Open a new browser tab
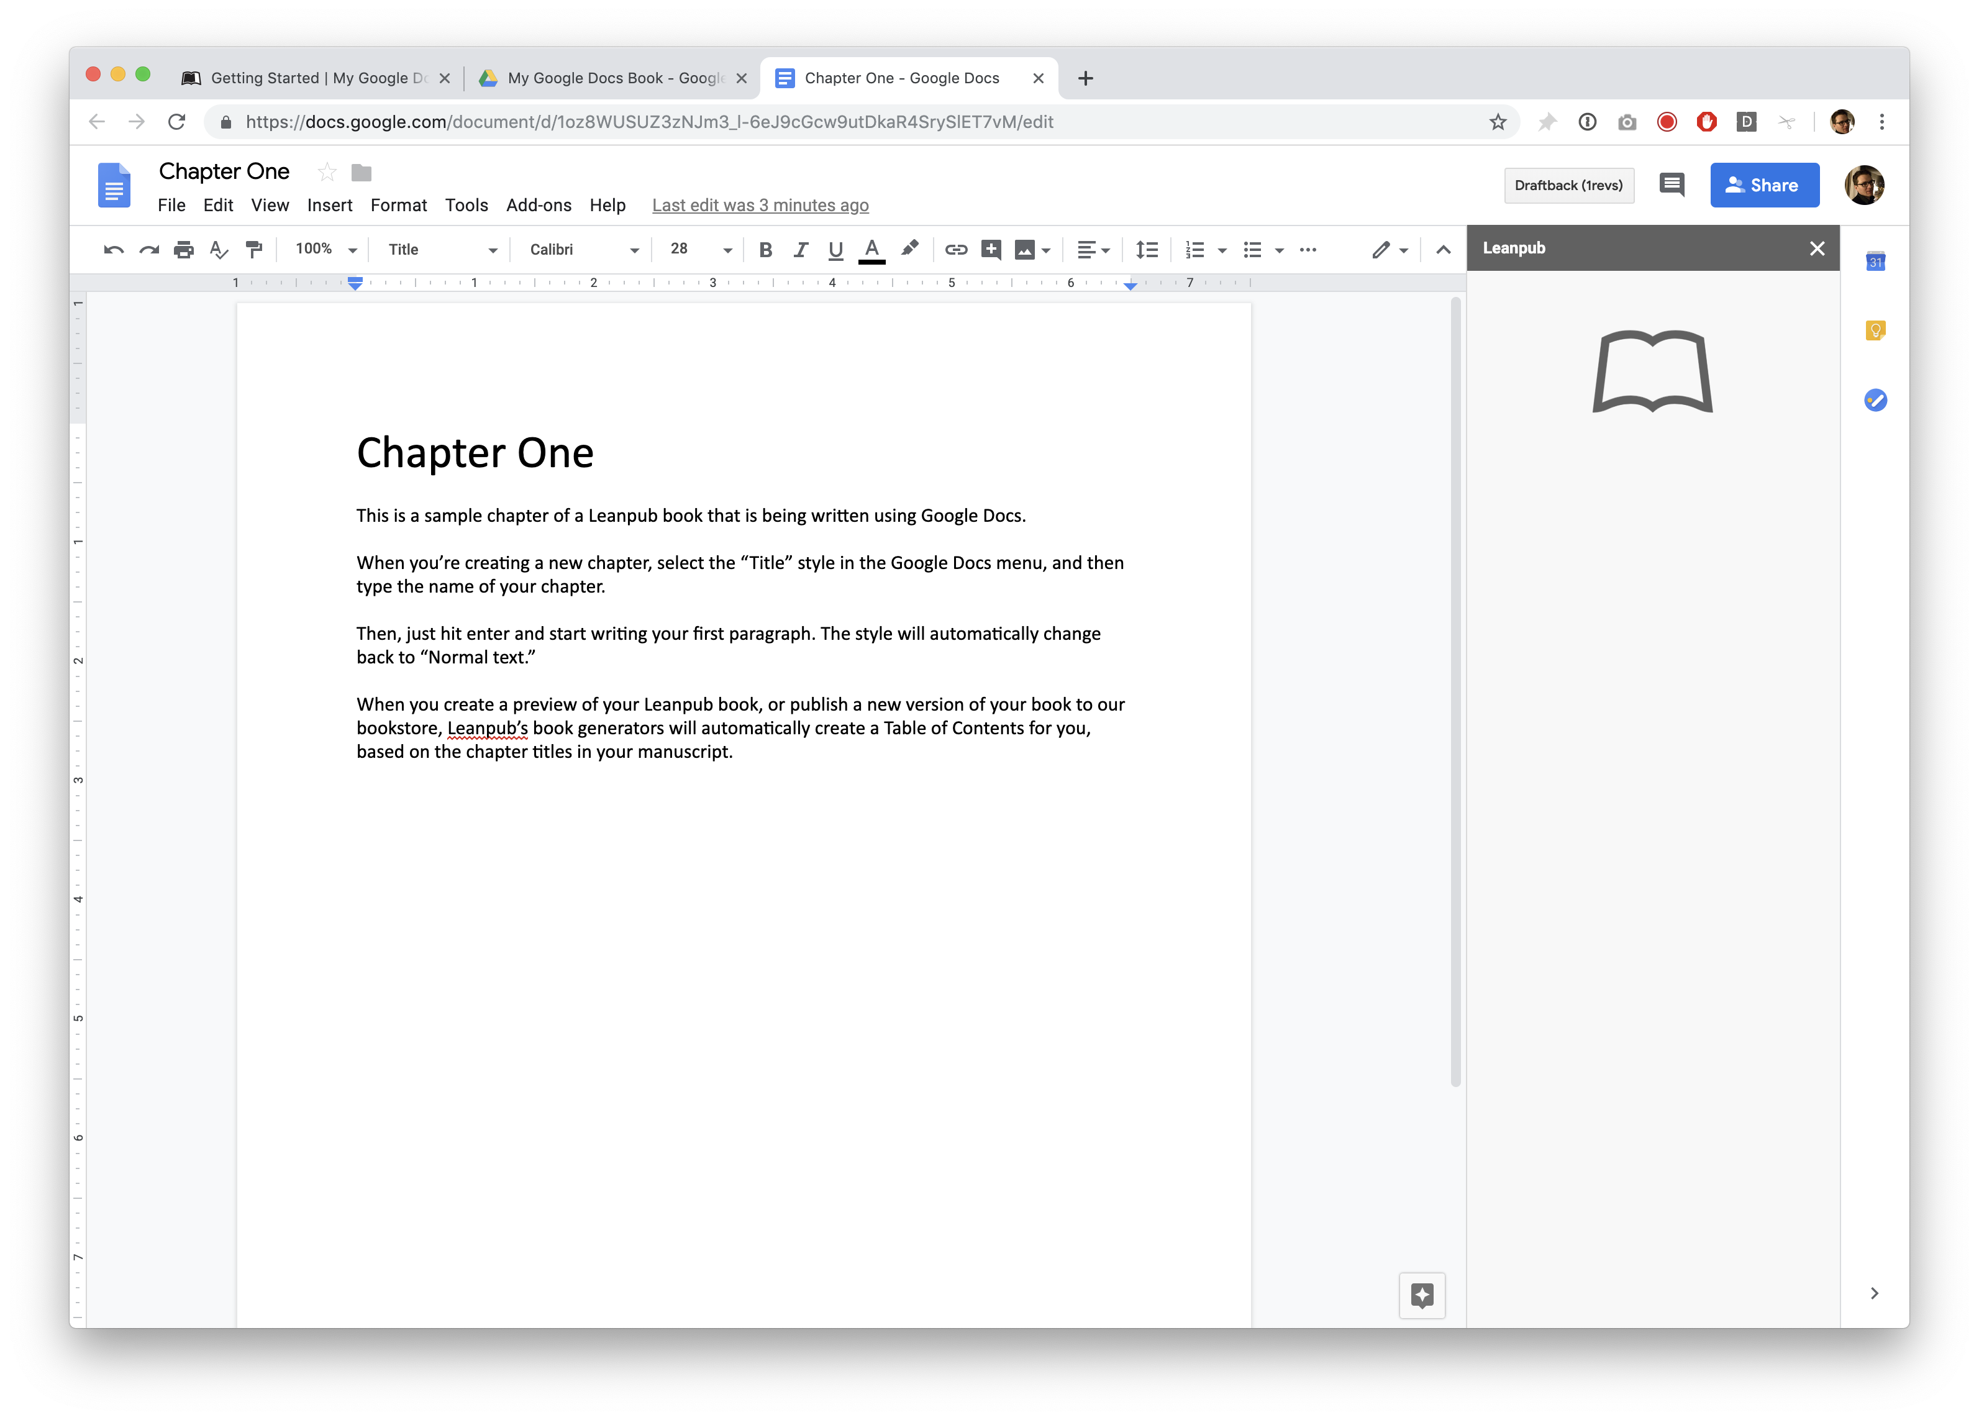Image resolution: width=1979 pixels, height=1420 pixels. click(1085, 78)
